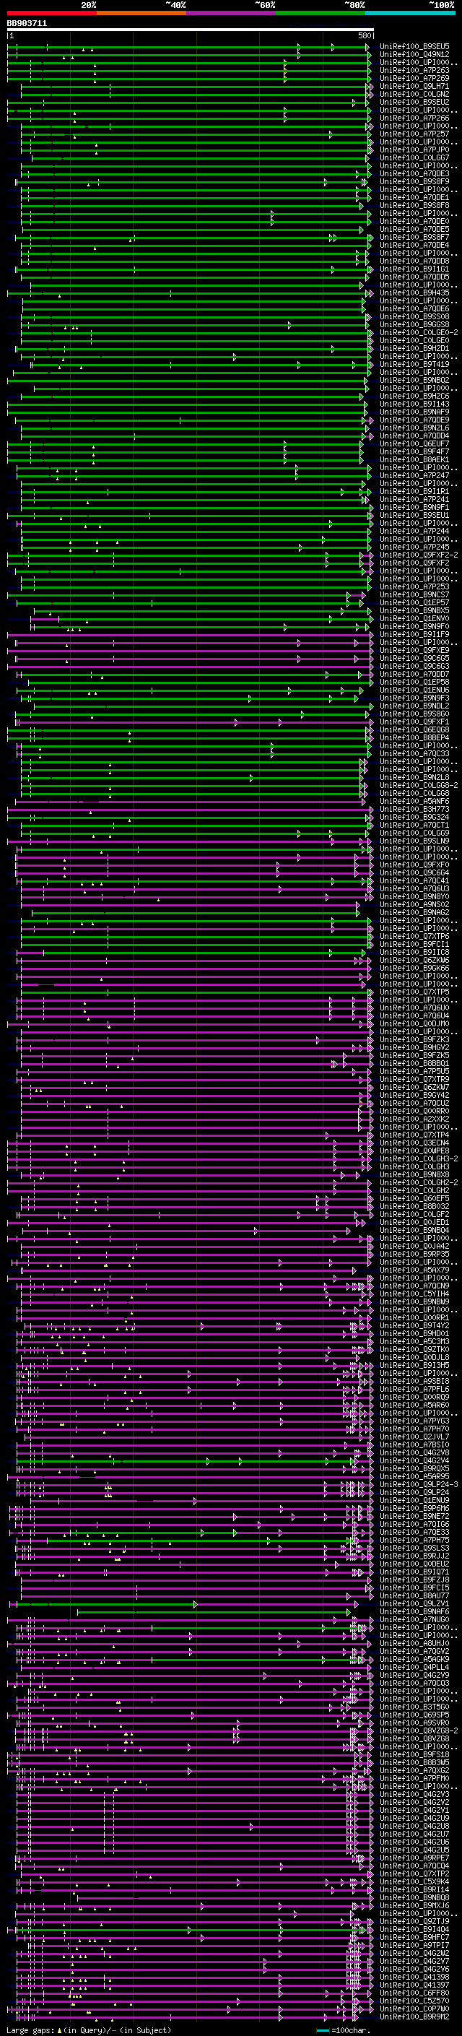Select hit label UniRef100_A7PJP0
462x2036 pixels.
coord(414,150)
